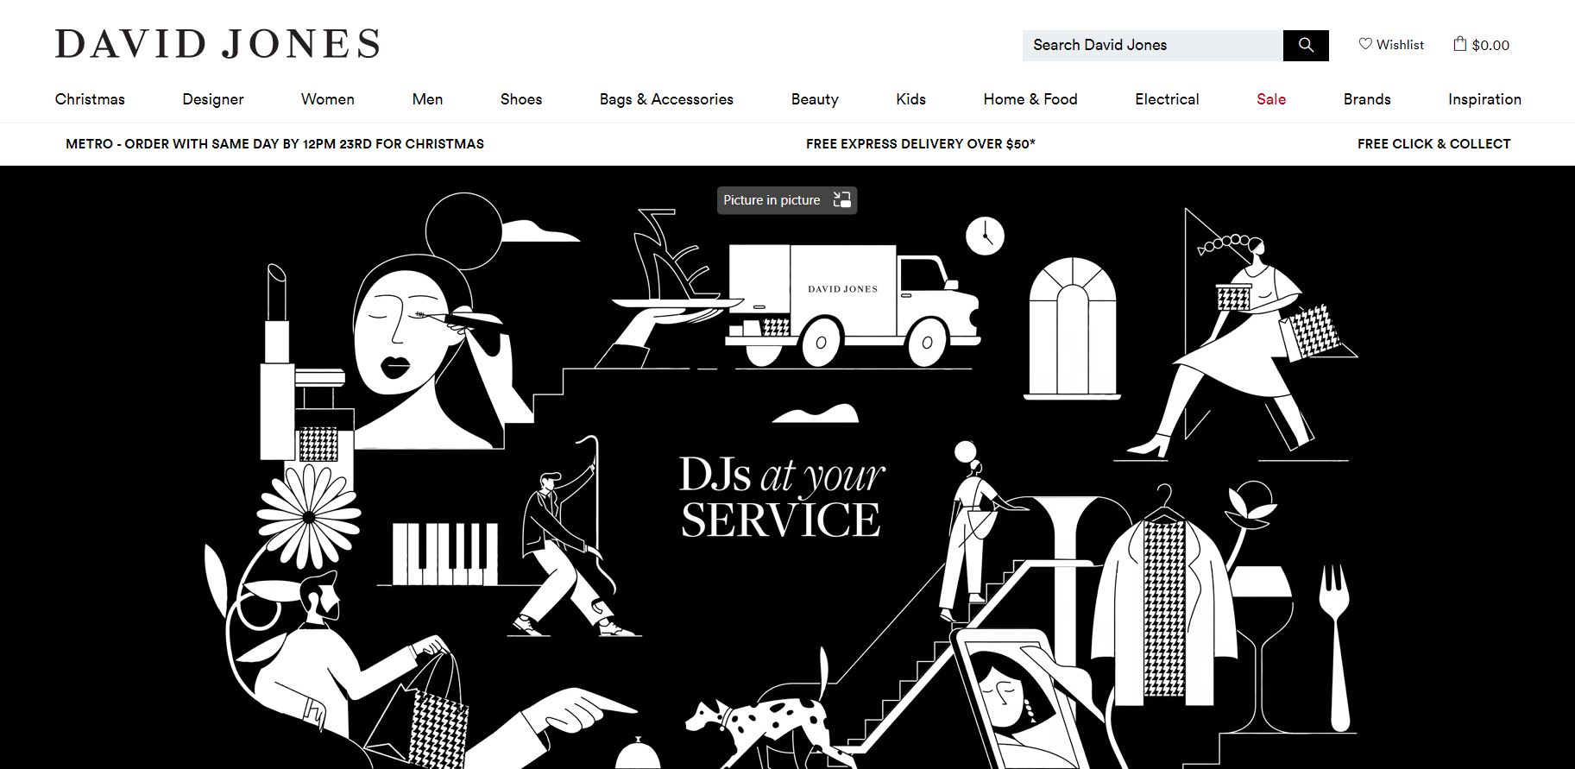This screenshot has width=1575, height=769.
Task: Open the $0.00 cart total
Action: point(1490,45)
